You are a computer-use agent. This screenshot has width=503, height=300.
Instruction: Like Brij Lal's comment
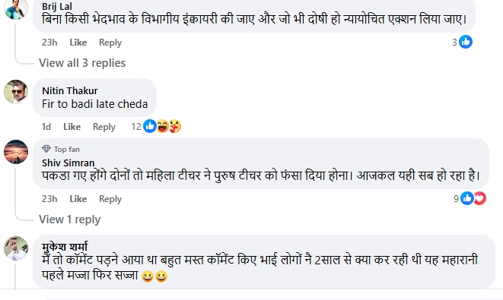click(78, 43)
